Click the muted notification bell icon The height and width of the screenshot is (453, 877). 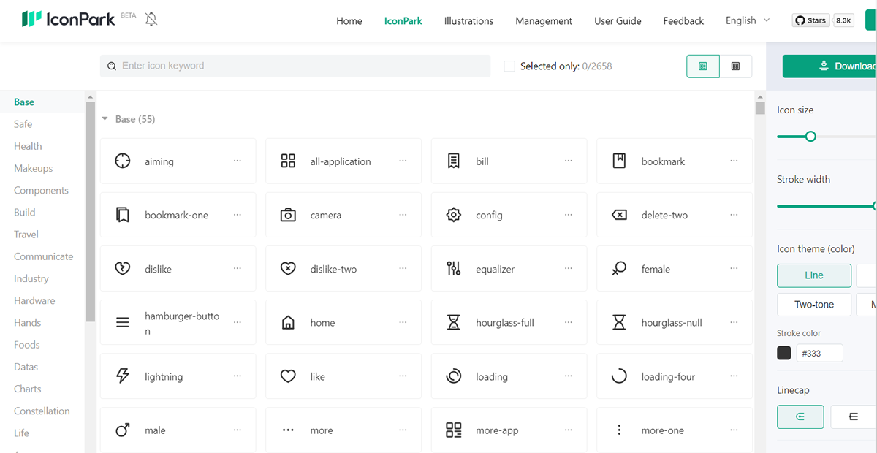(151, 19)
